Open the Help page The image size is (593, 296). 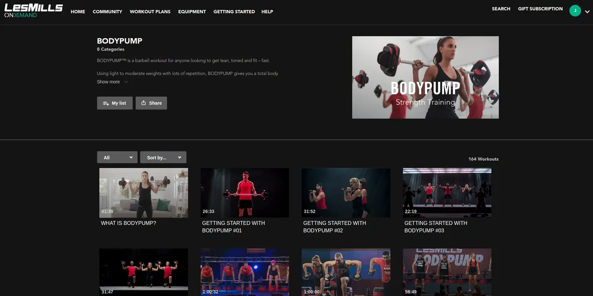[267, 11]
